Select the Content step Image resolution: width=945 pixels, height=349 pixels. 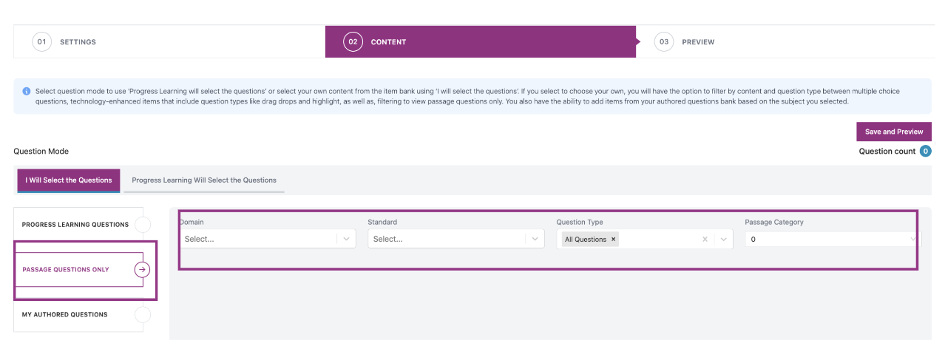pos(481,42)
